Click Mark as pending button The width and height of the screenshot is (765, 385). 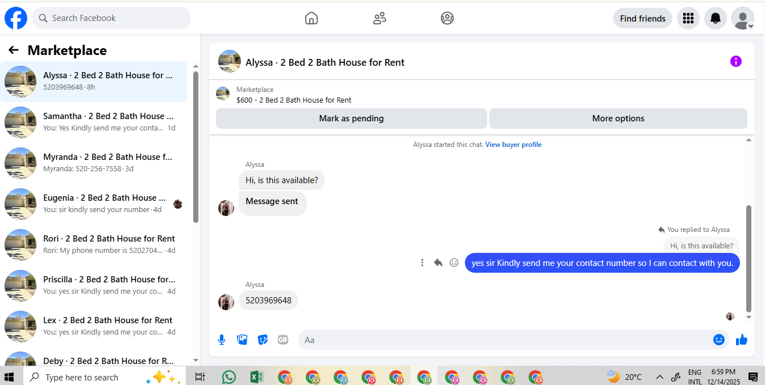(351, 119)
